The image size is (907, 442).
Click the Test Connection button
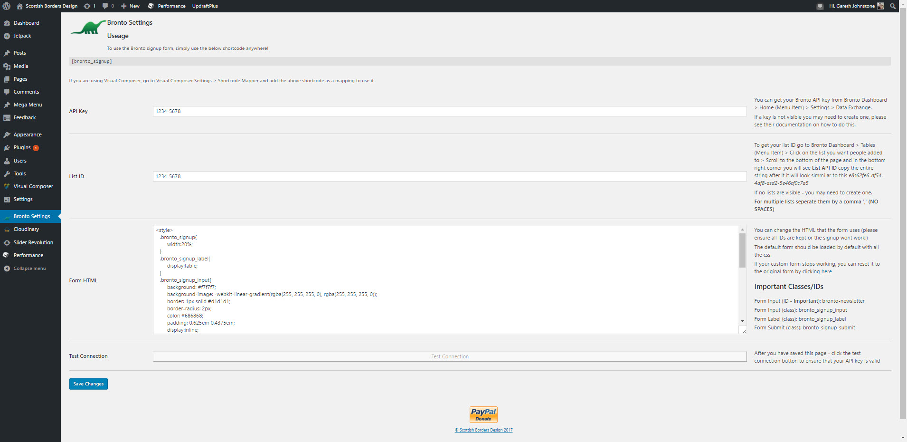coord(450,356)
